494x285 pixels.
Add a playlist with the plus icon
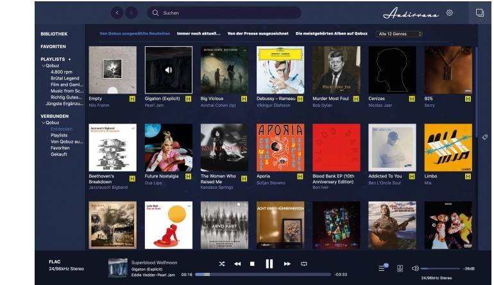(70, 59)
